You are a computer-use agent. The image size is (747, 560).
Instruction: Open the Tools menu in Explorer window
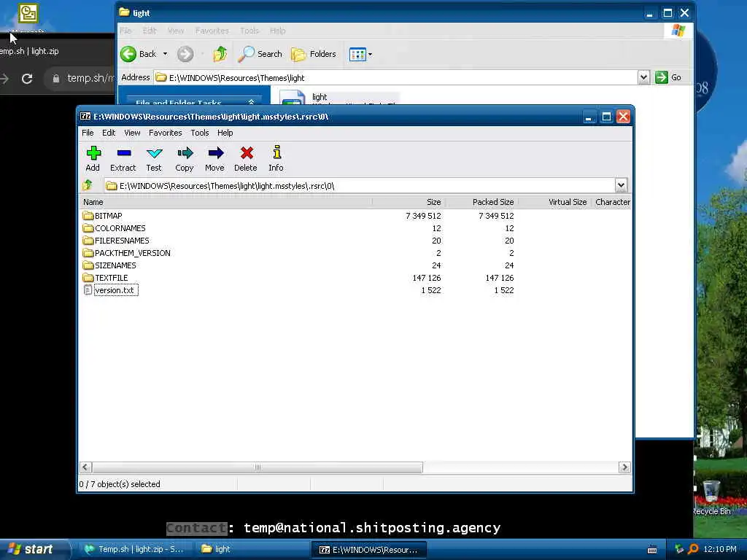(249, 31)
